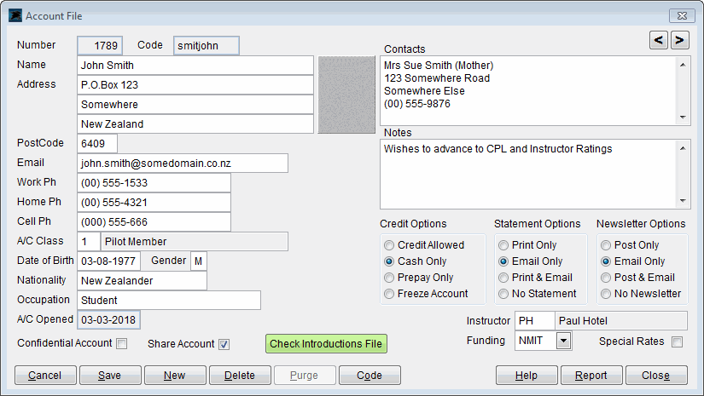704x396 pixels.
Task: Edit the Work Ph field
Action: [x=154, y=183]
